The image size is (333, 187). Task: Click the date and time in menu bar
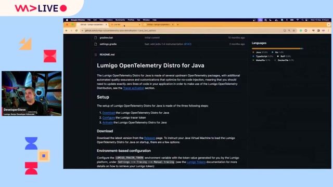tap(319, 20)
